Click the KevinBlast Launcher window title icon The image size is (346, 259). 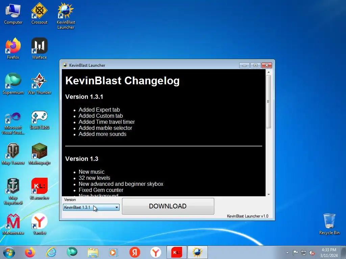pyautogui.click(x=65, y=65)
